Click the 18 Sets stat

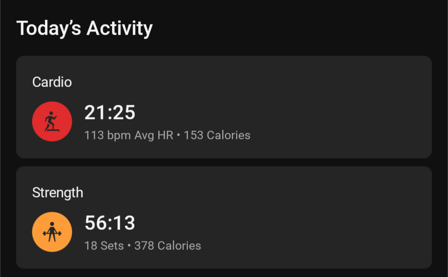click(x=104, y=245)
